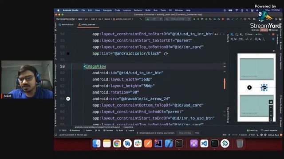
Task: Open the API 31 version dropdown
Action: point(259,34)
